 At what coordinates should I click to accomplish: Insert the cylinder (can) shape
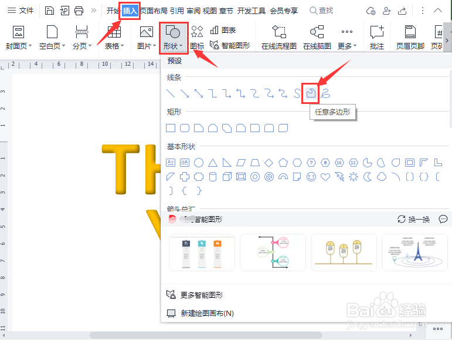(x=213, y=177)
